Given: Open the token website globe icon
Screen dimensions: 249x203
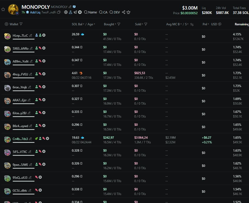Looking at the screenshot, I should (66, 12).
